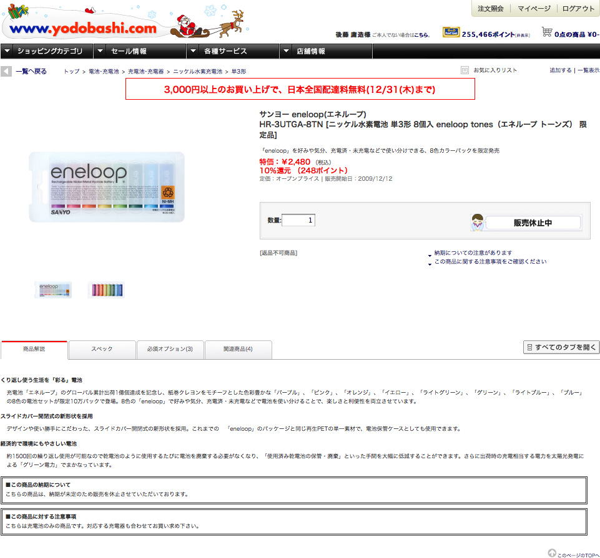Expand 納期についての注意があります notice
Screen dimensions: 600x558
point(473,253)
